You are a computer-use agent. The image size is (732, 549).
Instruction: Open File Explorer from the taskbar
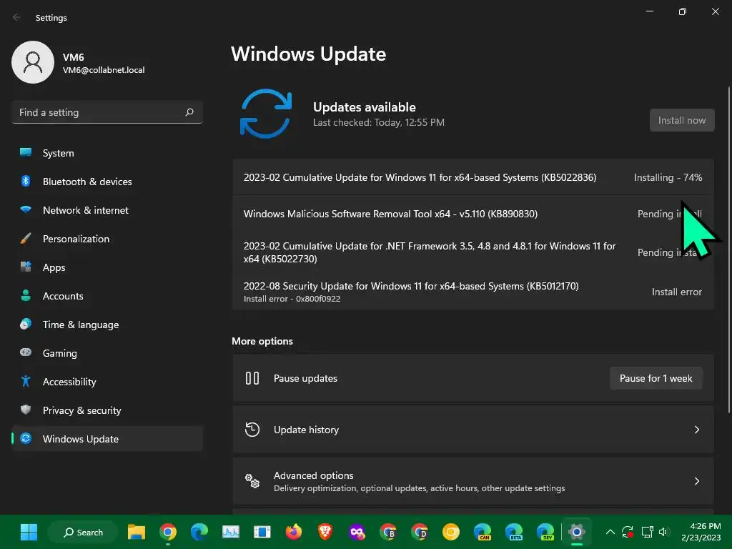137,532
